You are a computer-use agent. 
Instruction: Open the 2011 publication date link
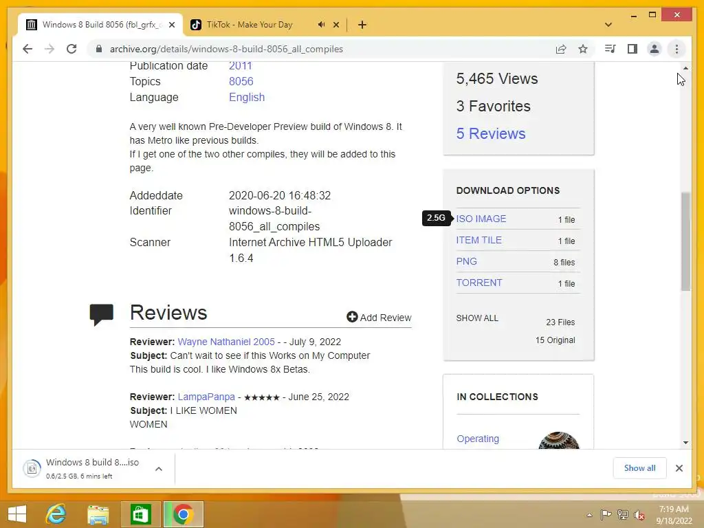point(240,66)
